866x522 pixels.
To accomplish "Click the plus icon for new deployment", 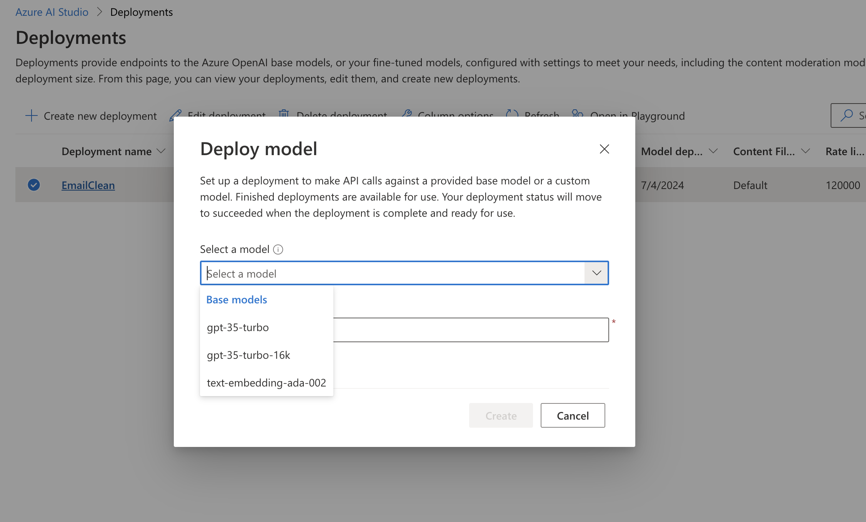I will [31, 116].
